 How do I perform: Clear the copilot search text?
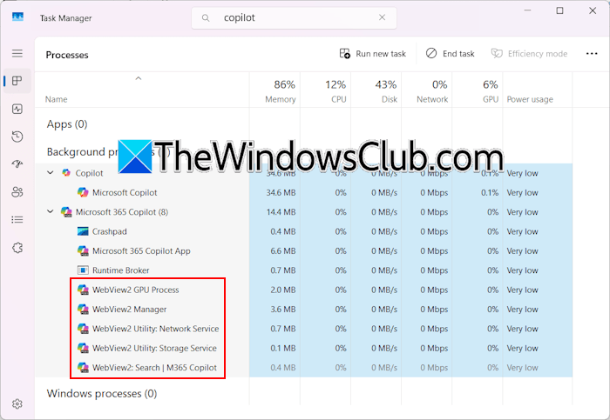click(x=382, y=17)
